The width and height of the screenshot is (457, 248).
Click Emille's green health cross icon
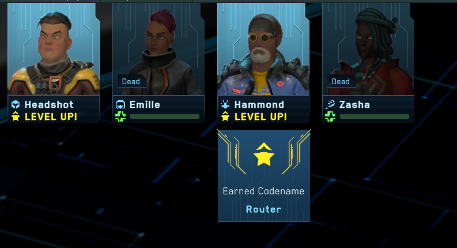pos(120,117)
